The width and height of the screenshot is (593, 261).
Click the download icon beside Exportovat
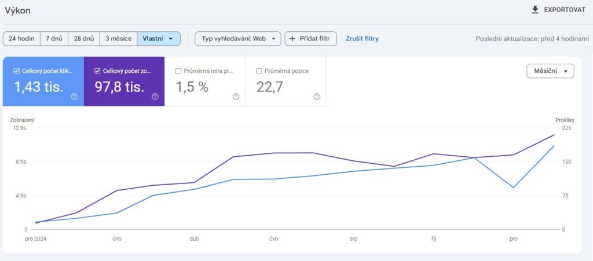click(x=535, y=10)
